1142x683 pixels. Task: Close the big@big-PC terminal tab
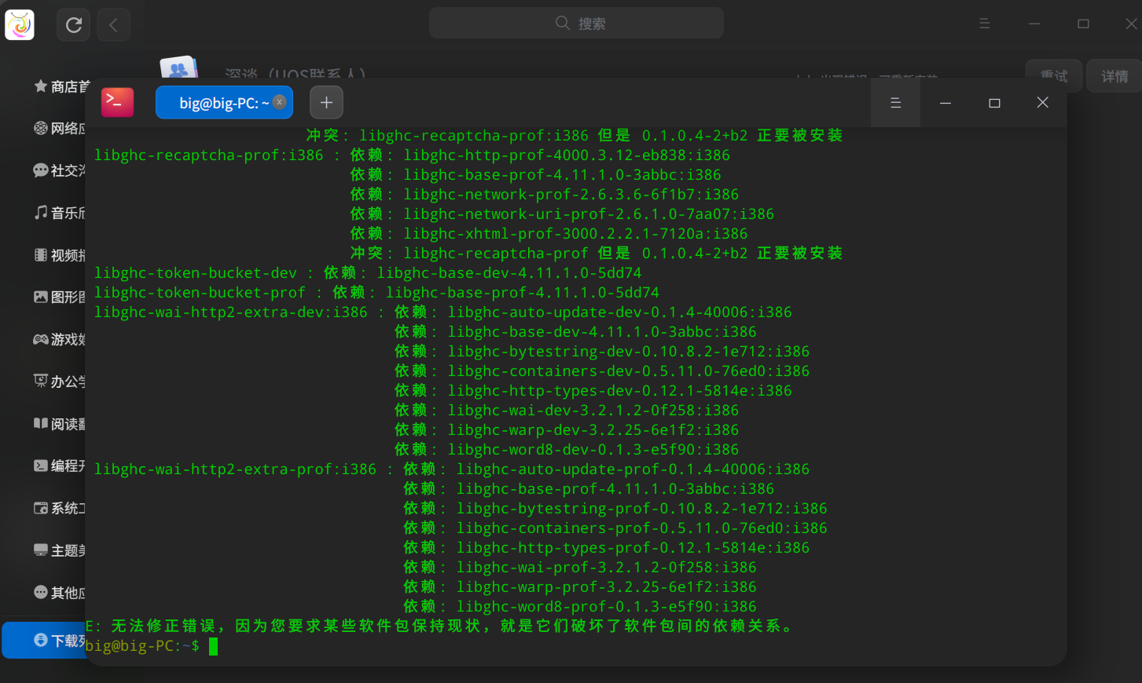tap(279, 102)
